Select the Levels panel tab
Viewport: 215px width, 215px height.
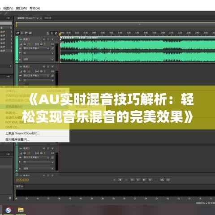19,186
